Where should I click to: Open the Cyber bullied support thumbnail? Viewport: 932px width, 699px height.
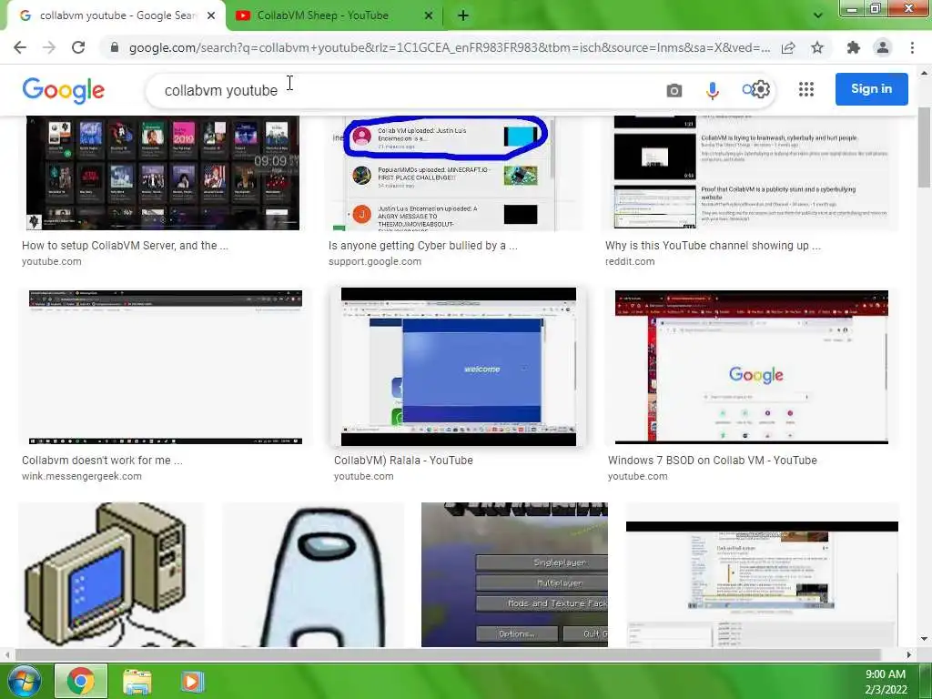click(x=442, y=173)
